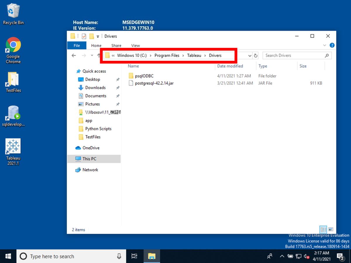Sort by the Date modified column header
Screen dimensions: 351x263
click(x=230, y=66)
